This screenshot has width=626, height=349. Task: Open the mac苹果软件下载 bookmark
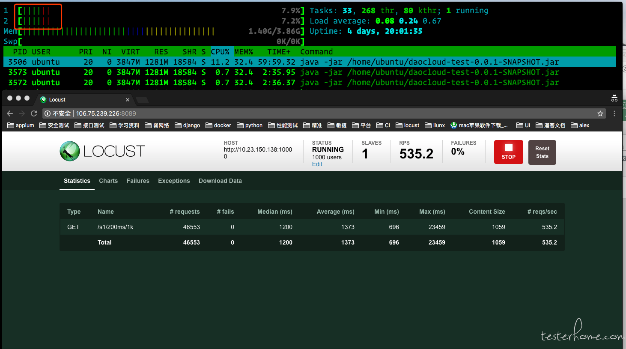point(479,125)
